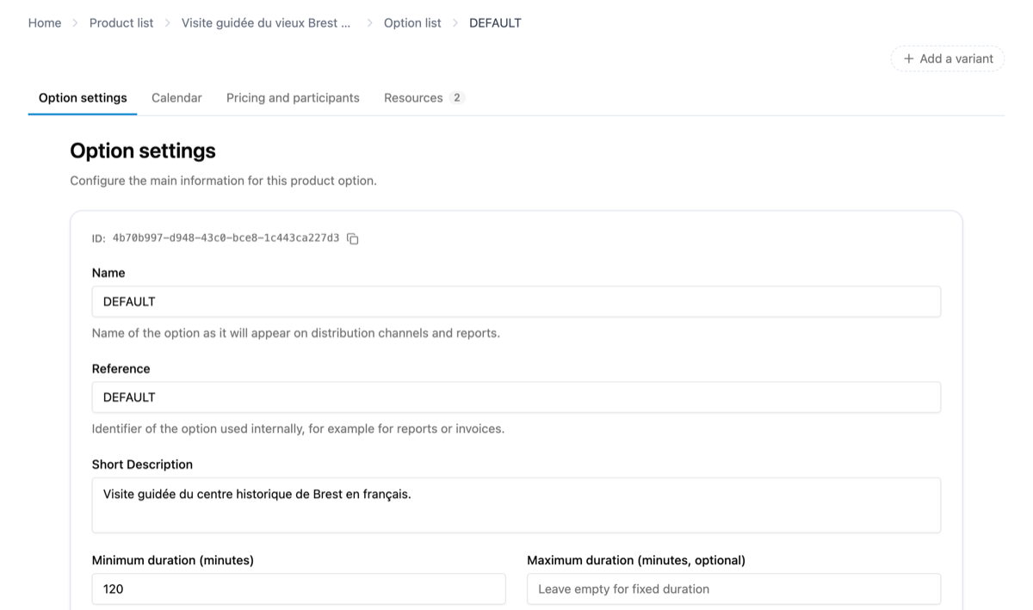Switch to Pricing and participants tab

tap(293, 98)
